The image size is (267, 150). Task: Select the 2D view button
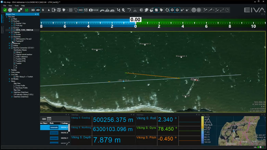pyautogui.click(x=38, y=10)
